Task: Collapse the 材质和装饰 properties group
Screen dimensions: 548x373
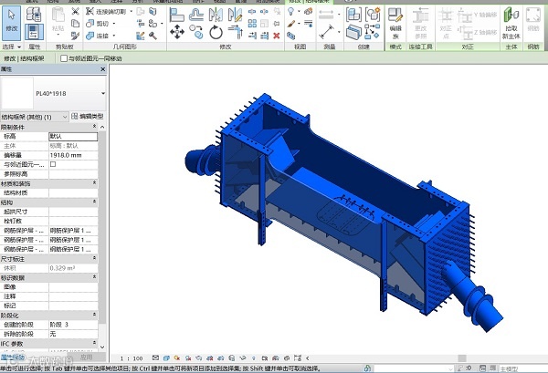Action: tap(94, 182)
